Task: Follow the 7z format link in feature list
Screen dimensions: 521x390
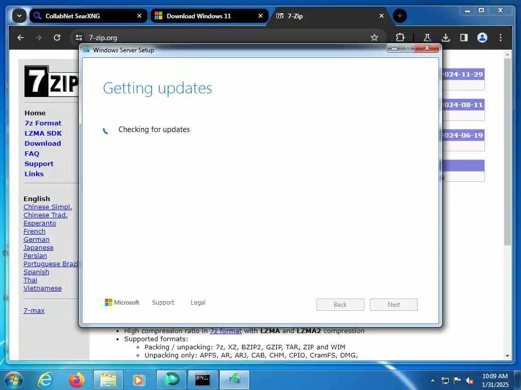Action: [x=225, y=331]
